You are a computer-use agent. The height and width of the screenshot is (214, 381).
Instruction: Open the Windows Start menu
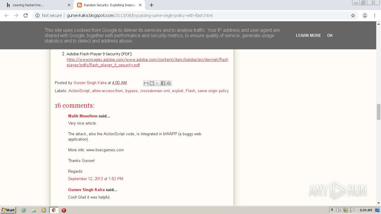(x=8, y=210)
